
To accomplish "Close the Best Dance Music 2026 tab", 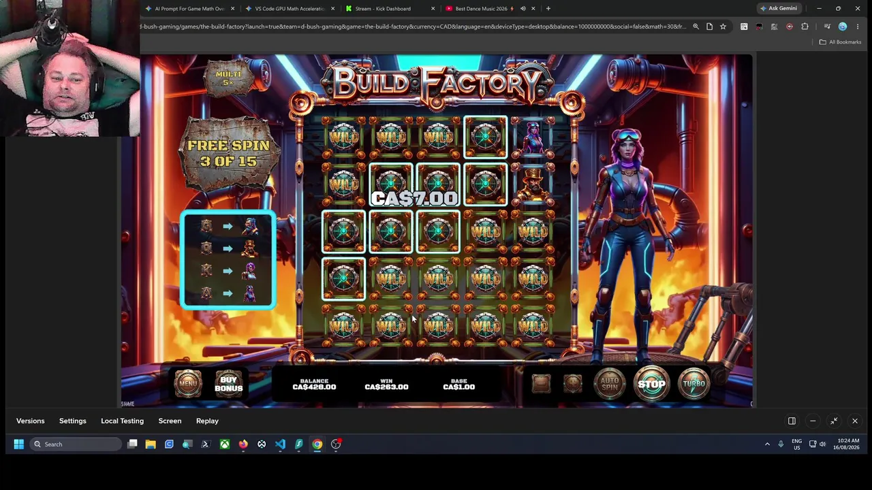I will coord(533,9).
